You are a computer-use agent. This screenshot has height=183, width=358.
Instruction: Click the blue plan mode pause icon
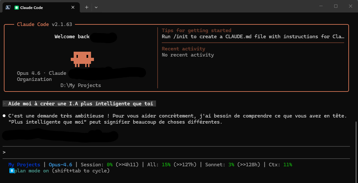click(12, 171)
